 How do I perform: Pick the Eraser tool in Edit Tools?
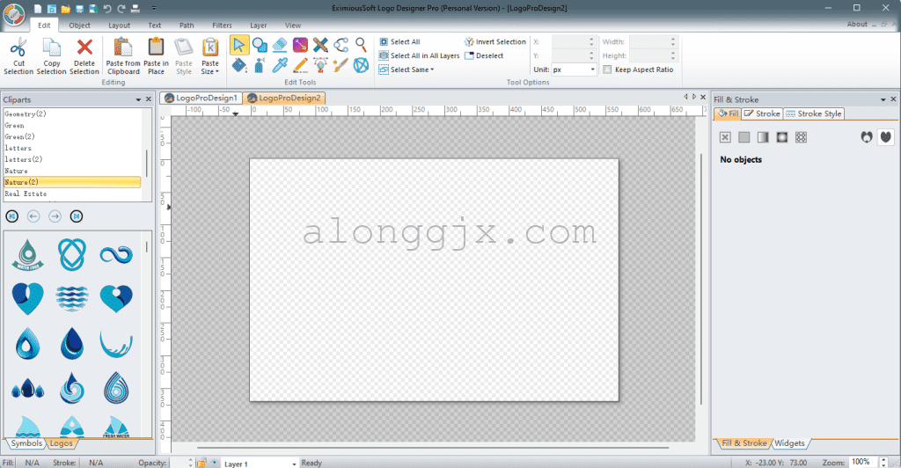tap(280, 45)
